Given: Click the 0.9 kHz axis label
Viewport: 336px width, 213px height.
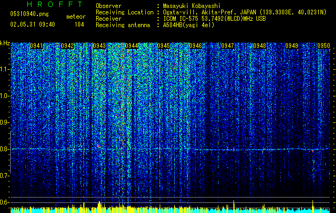Looking at the screenshot, I should pyautogui.click(x=4, y=122).
